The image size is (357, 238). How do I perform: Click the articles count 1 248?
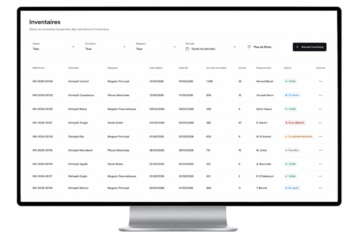coord(210,81)
